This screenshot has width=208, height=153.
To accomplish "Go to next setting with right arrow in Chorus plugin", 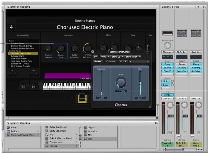I will pyautogui.click(x=126, y=61).
